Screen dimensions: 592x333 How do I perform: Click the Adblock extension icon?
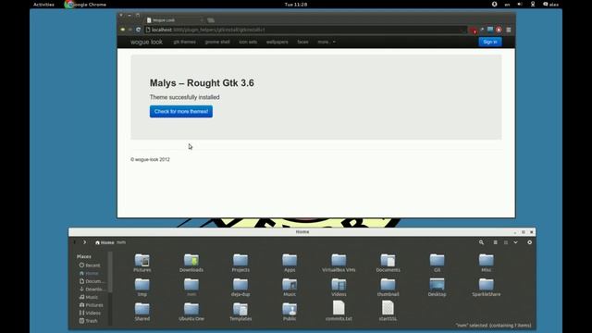click(499, 30)
